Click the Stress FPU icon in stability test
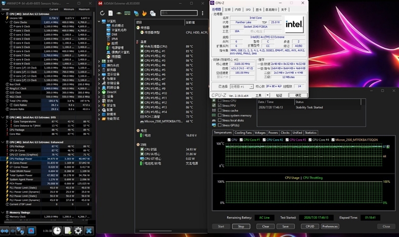 tap(214, 106)
